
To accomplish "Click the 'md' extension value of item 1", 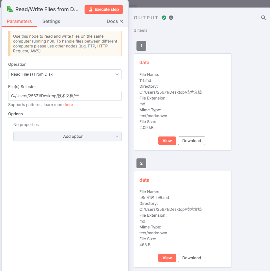I will (142, 104).
